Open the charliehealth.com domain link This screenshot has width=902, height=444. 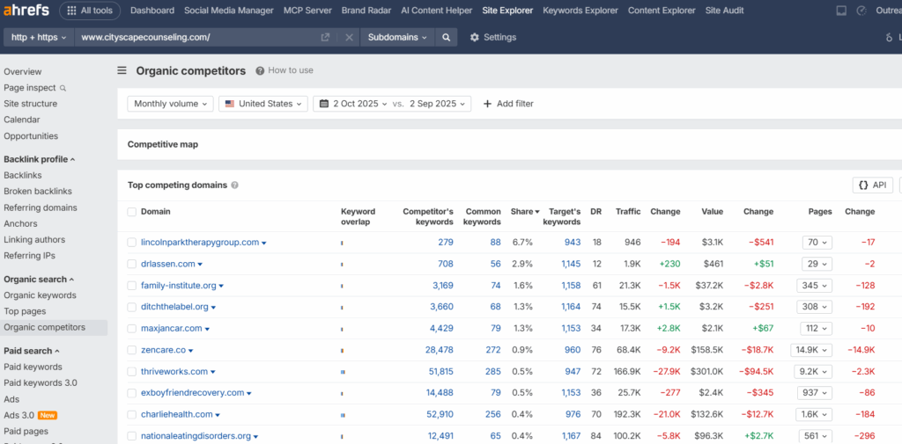click(176, 414)
